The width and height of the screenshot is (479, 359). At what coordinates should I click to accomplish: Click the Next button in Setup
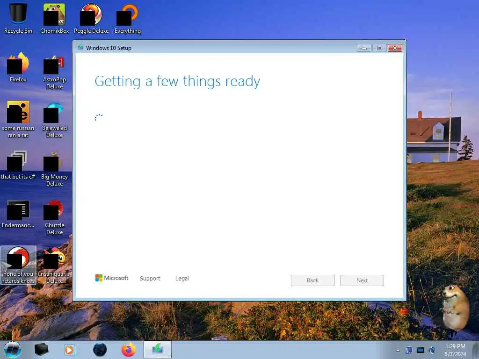(362, 280)
